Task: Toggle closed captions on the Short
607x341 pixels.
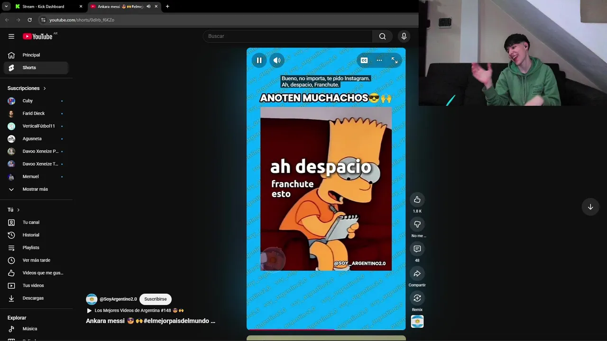Action: pyautogui.click(x=364, y=60)
